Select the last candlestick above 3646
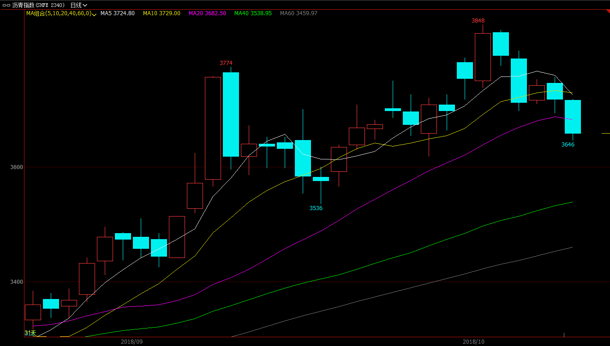This screenshot has height=346, width=610. pos(573,117)
